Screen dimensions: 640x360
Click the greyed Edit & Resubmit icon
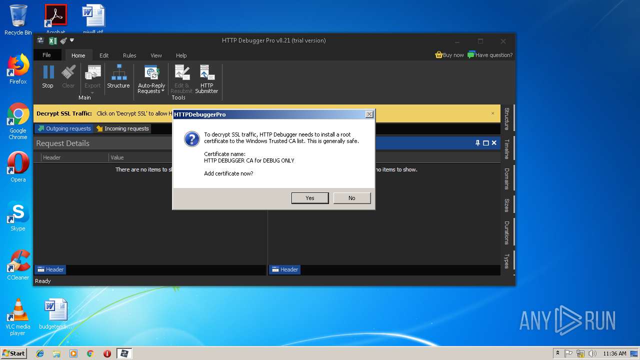click(x=181, y=72)
